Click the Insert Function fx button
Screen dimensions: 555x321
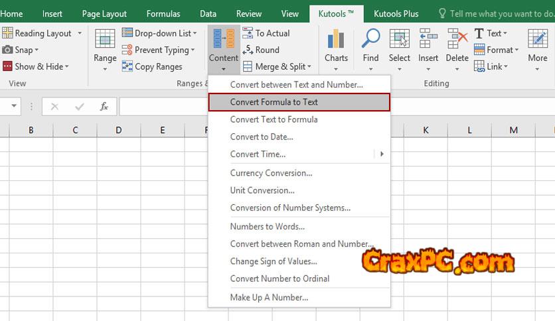click(x=104, y=106)
